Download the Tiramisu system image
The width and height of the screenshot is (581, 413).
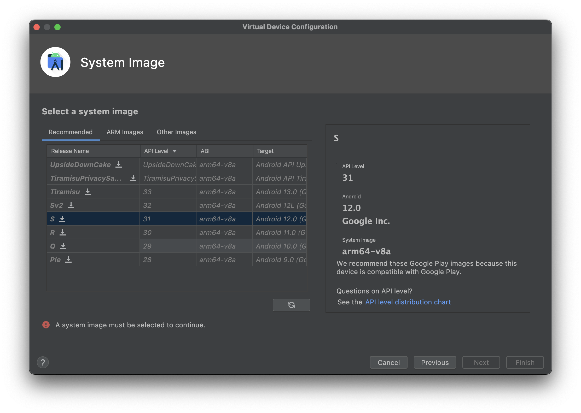pos(88,192)
